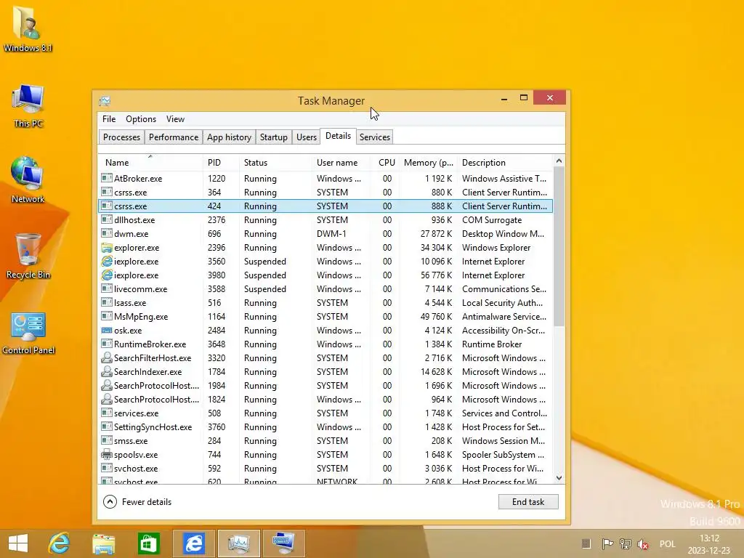The width and height of the screenshot is (744, 558).
Task: Click the spoolsv.exe printer icon
Action: coord(107,454)
